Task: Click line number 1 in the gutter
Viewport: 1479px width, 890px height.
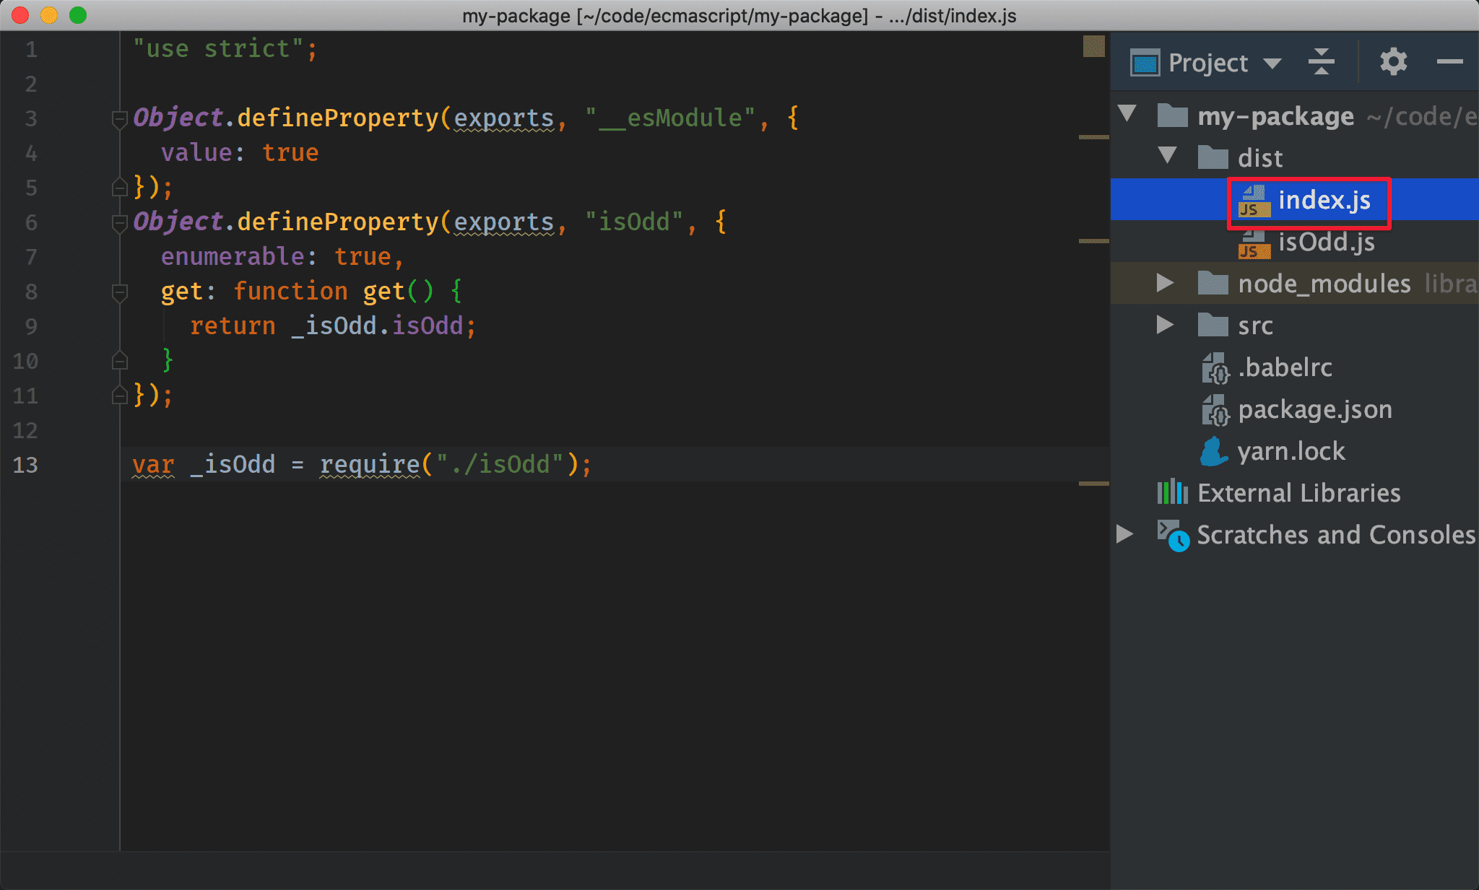Action: pos(31,50)
